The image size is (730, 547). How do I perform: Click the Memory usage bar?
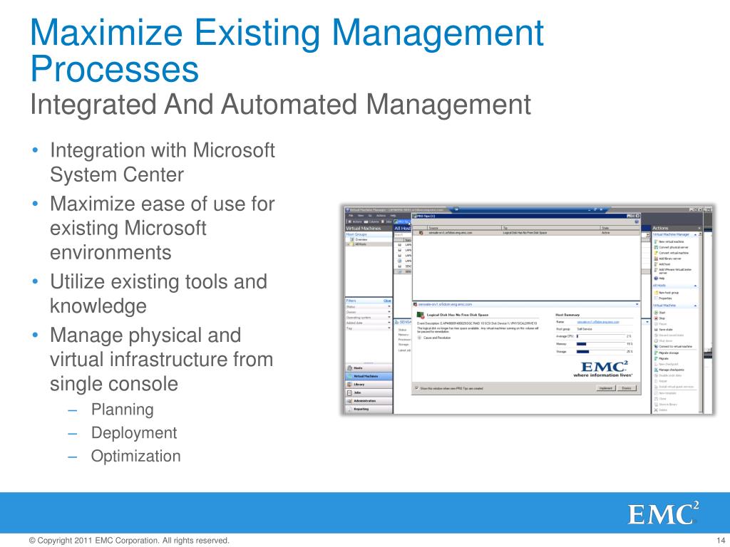(601, 344)
